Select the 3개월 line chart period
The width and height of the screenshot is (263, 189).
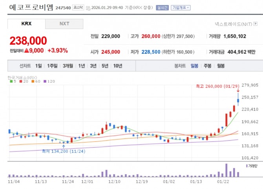click(68, 66)
